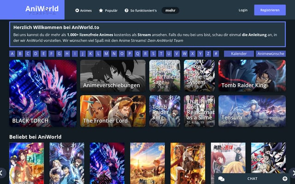Open the last poster in popular row
The width and height of the screenshot is (295, 184).
pos(268,158)
